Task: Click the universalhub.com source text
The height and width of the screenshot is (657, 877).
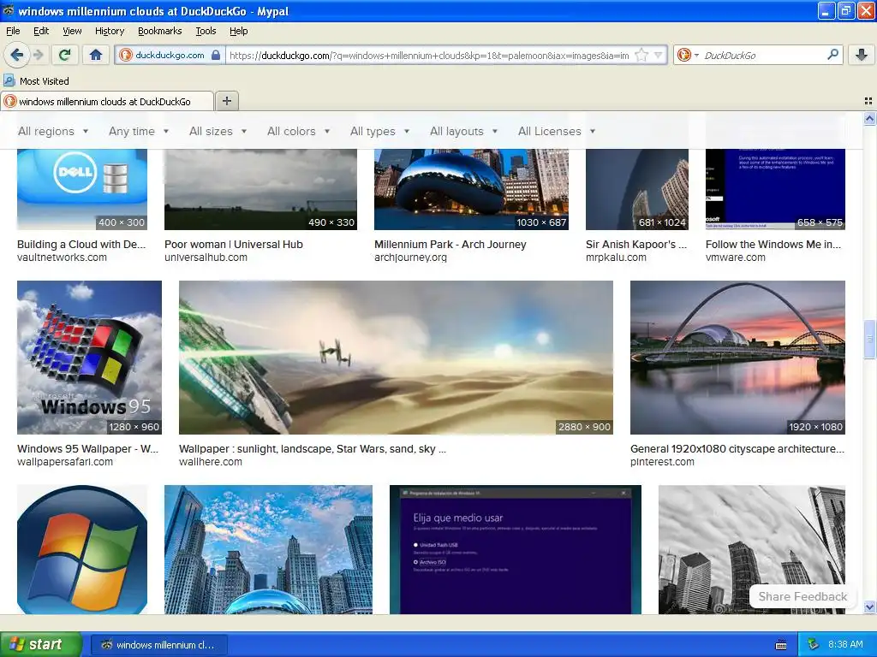Action: tap(206, 257)
